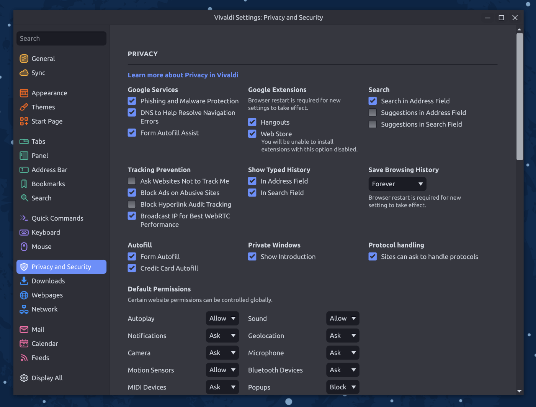
Task: Open the Feeds settings icon
Action: tap(24, 357)
